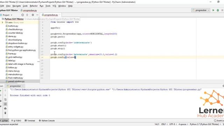This screenshot has width=224, height=126.
Task: Open the Python Console tool window
Action: (x=47, y=120)
